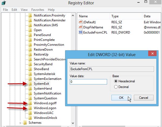Close the Edit DWORD dialog with X
Image resolution: width=162 pixels, height=127 pixels.
coord(152,53)
